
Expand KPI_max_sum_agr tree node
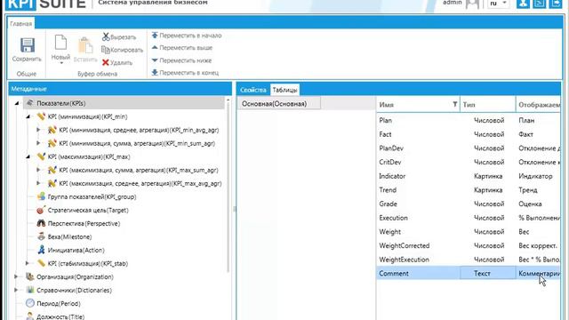(x=38, y=170)
